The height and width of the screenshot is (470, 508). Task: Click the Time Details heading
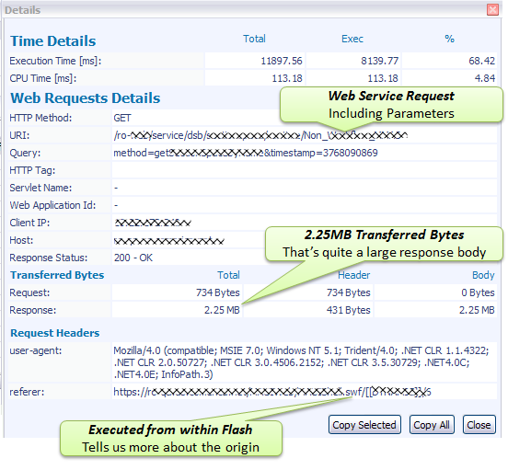[53, 41]
